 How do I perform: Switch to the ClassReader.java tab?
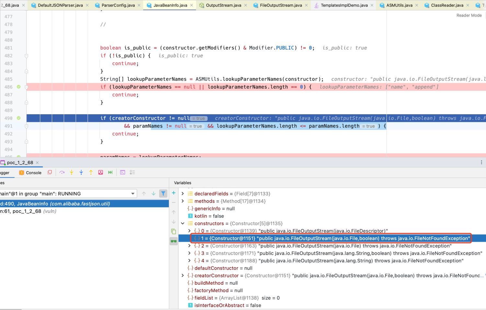tap(447, 5)
